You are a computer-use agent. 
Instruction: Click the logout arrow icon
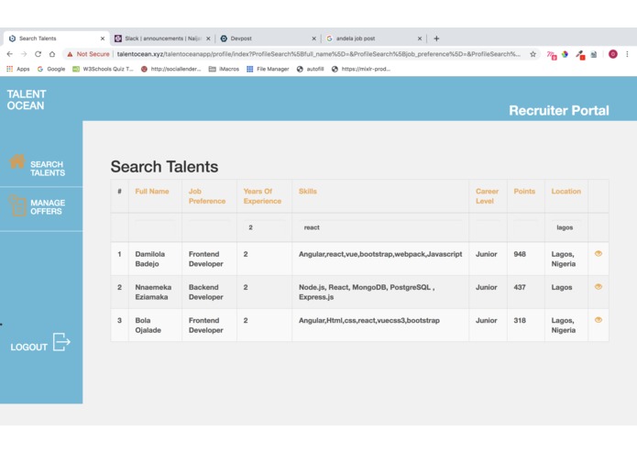[x=61, y=342]
